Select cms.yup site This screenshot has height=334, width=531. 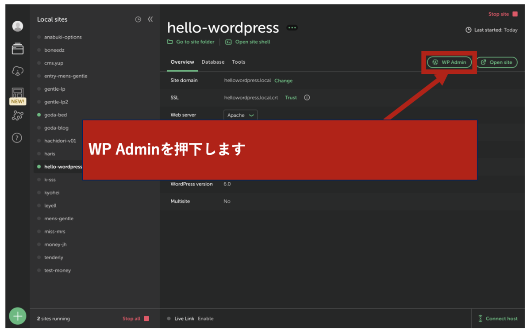(54, 63)
